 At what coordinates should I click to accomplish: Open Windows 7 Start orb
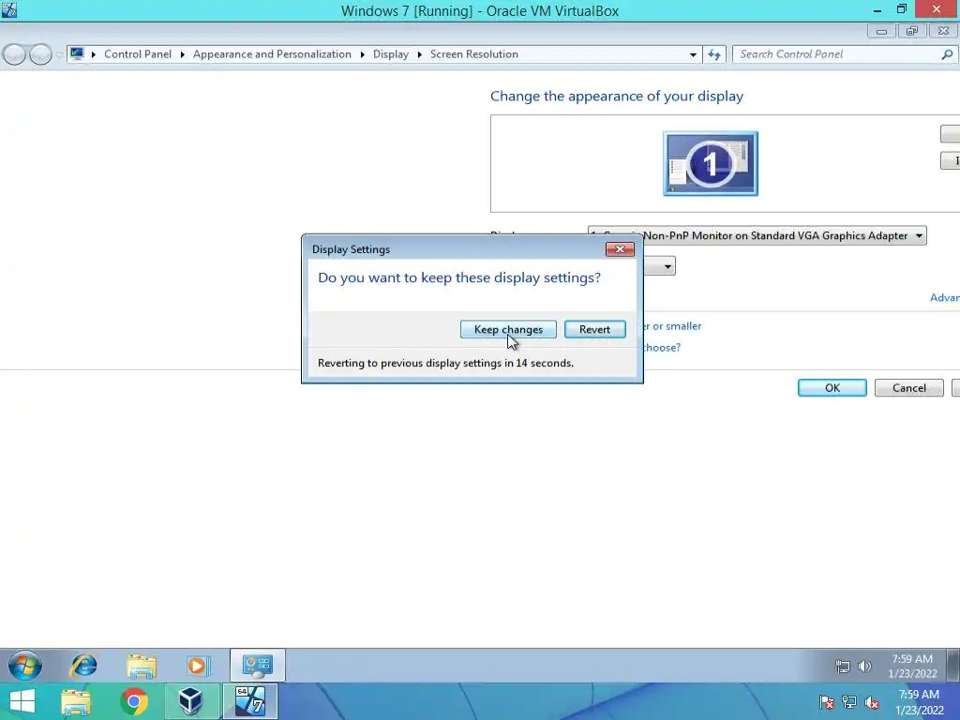click(x=25, y=666)
